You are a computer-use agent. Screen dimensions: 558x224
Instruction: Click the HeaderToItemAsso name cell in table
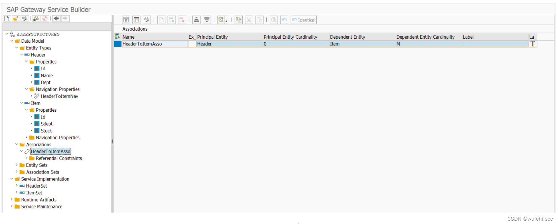coord(154,44)
